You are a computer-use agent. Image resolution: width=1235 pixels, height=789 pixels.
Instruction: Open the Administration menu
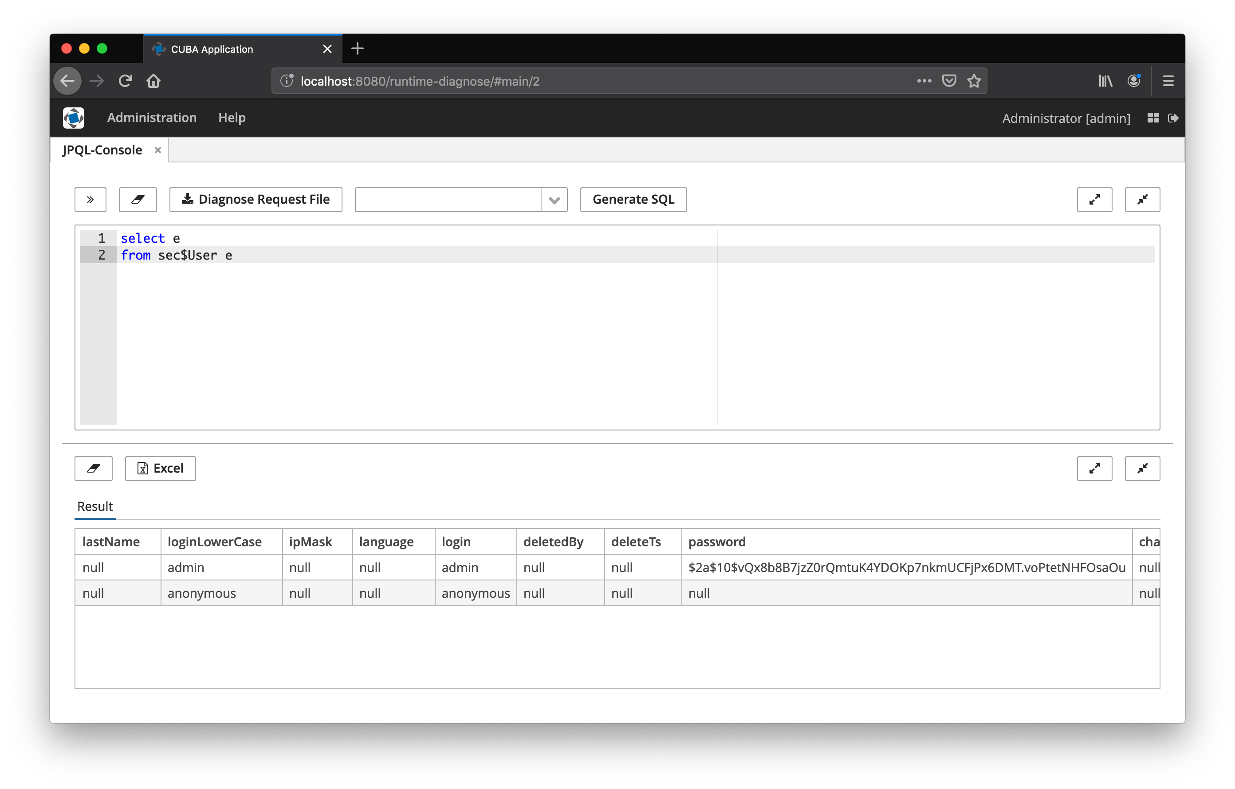pyautogui.click(x=152, y=118)
